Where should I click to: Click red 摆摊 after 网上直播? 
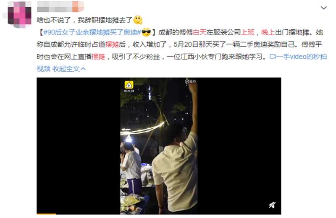pyautogui.click(x=98, y=57)
